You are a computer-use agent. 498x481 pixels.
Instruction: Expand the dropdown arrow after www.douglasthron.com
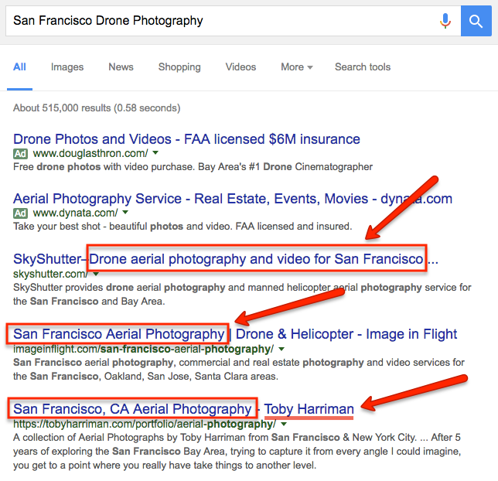pyautogui.click(x=155, y=153)
